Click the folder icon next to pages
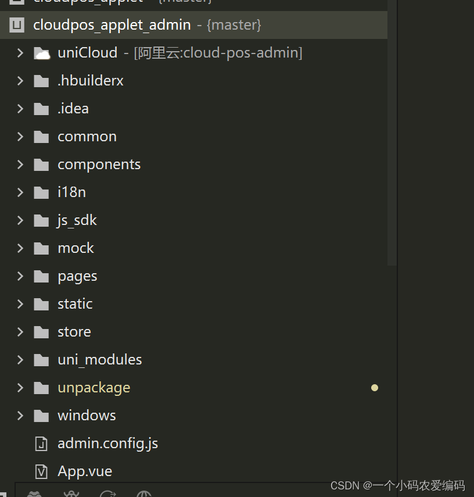 click(x=41, y=276)
